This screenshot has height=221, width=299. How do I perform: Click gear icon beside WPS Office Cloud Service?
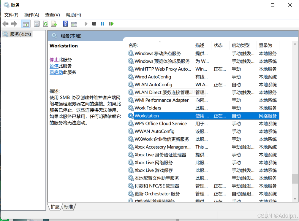pyautogui.click(x=131, y=123)
